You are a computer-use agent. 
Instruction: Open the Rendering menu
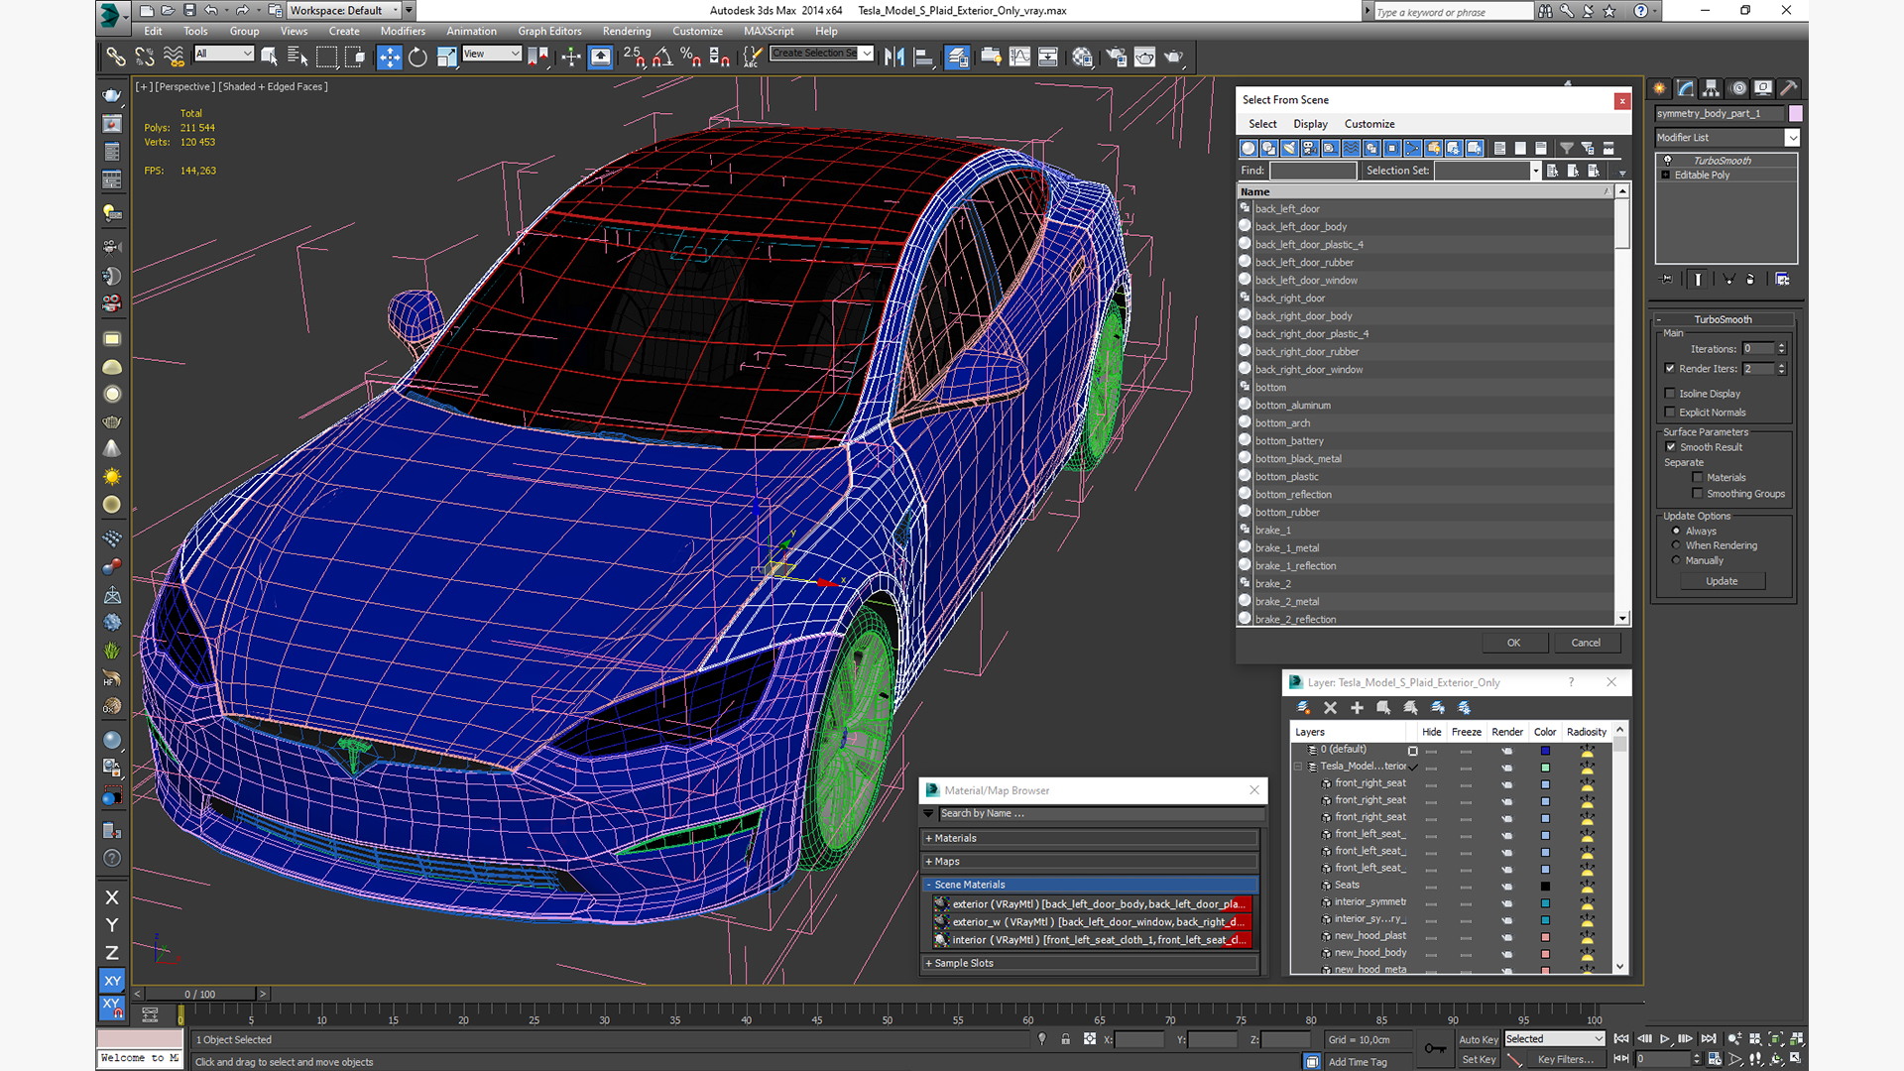(x=627, y=31)
